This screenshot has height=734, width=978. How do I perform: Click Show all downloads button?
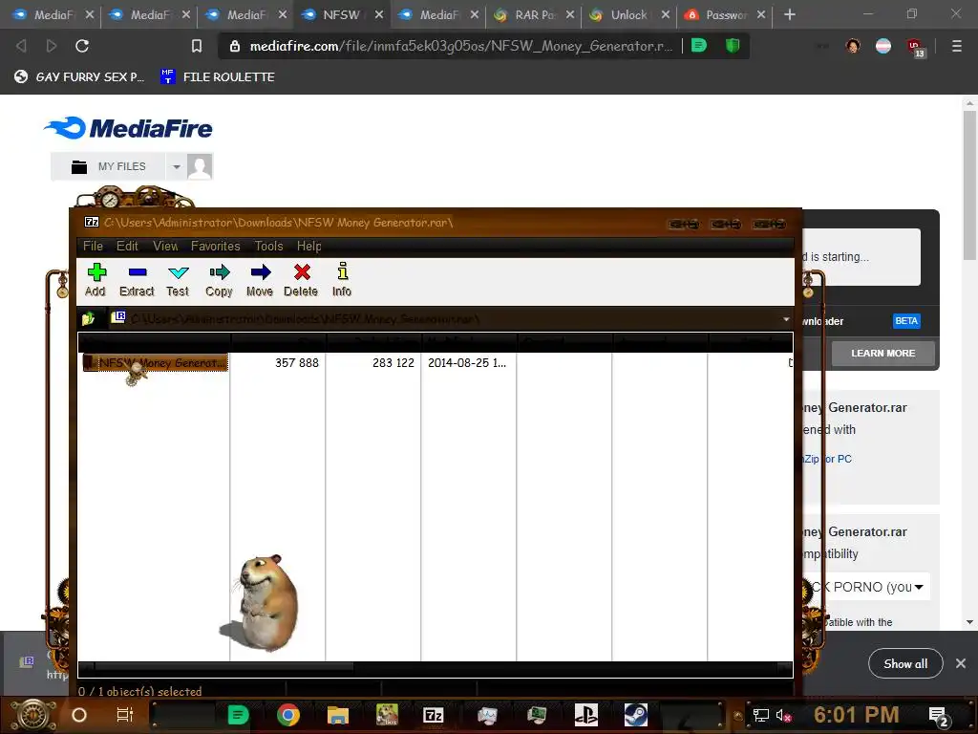[905, 663]
